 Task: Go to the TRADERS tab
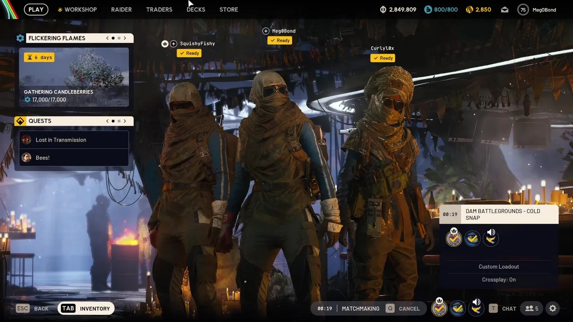[159, 9]
